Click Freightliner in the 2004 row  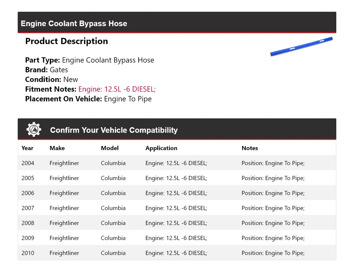(x=64, y=163)
